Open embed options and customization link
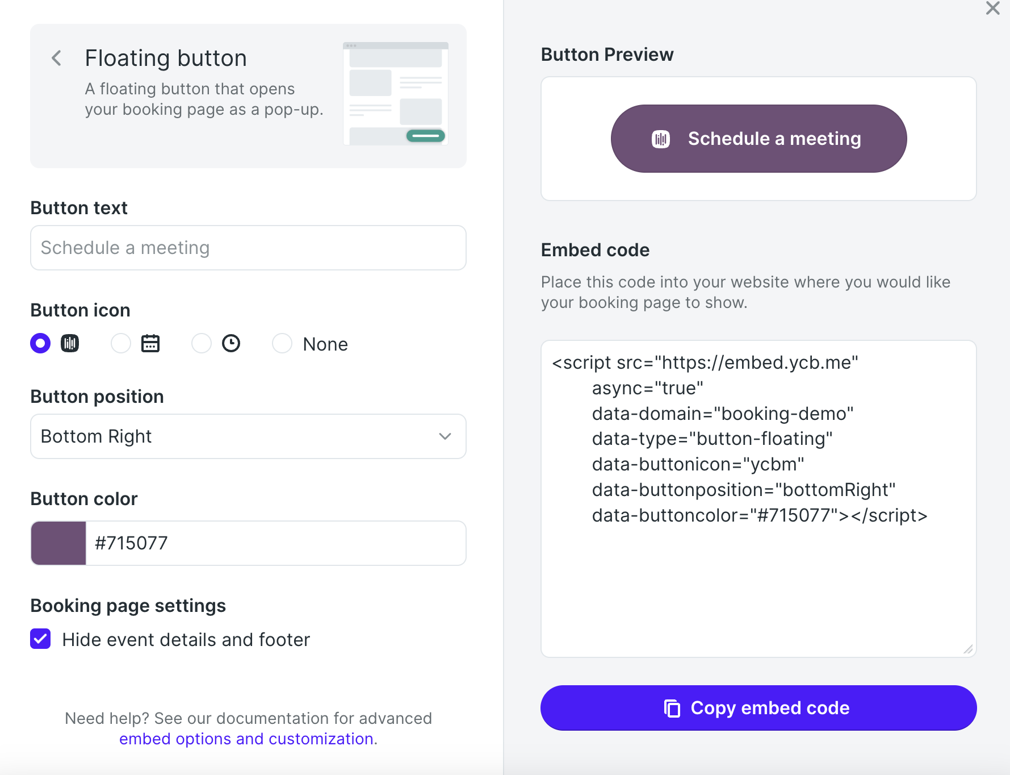This screenshot has width=1010, height=775. pos(246,739)
